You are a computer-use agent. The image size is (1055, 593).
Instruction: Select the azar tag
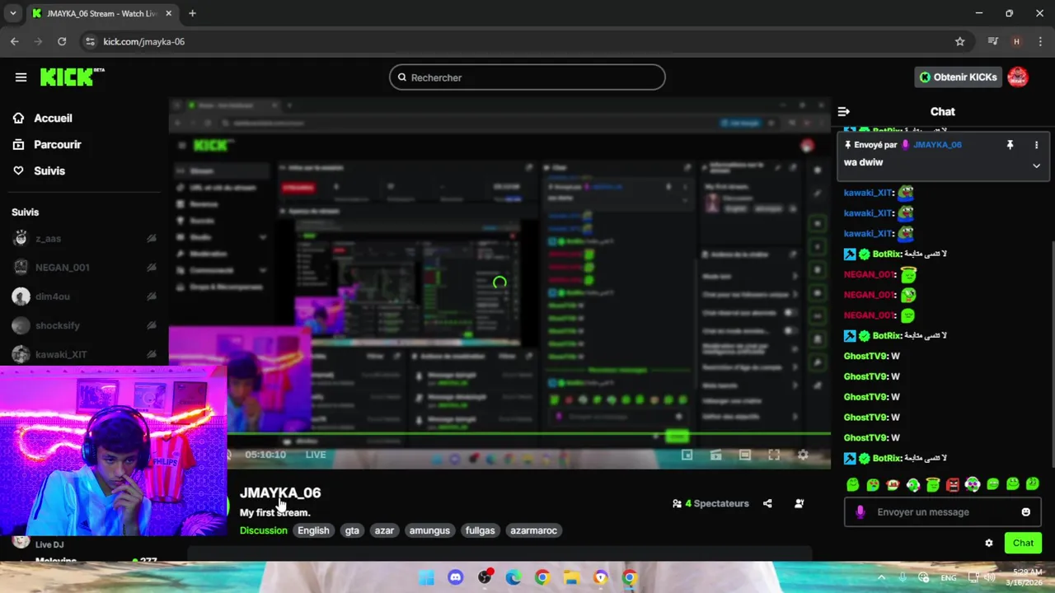pyautogui.click(x=384, y=530)
